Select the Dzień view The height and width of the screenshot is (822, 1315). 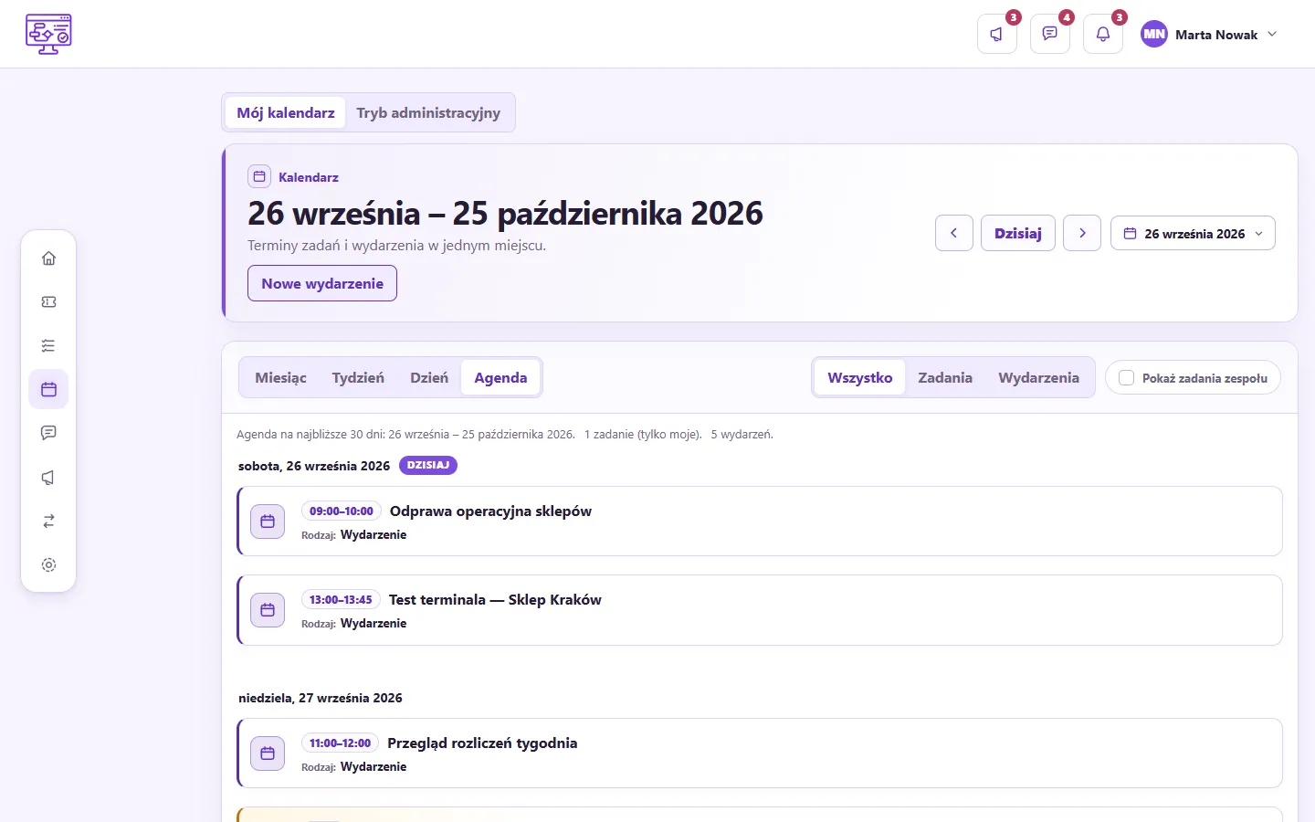pyautogui.click(x=429, y=377)
